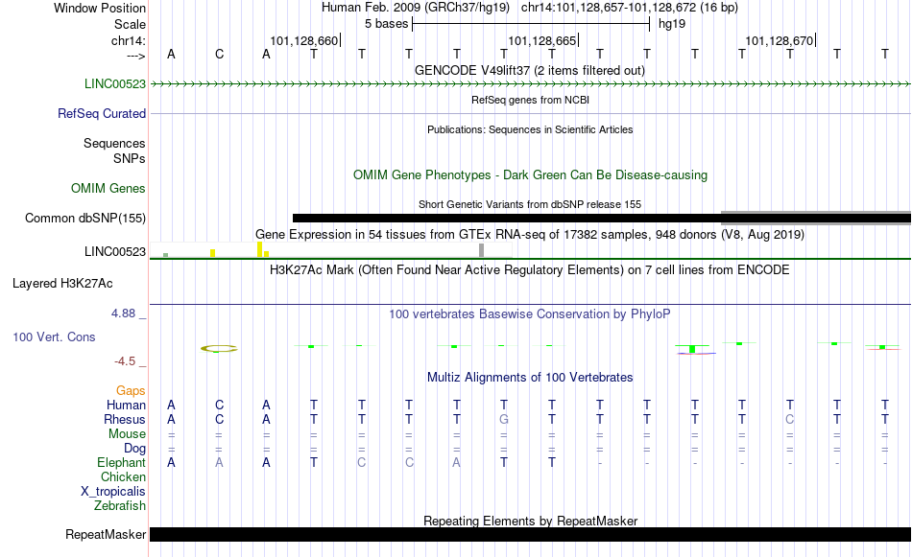Click the tallest yellow GTEx expression bar
This screenshot has height=557, width=912.
pos(260,249)
